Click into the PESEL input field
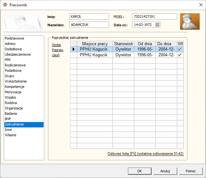This screenshot has width=206, height=178. 154,16
